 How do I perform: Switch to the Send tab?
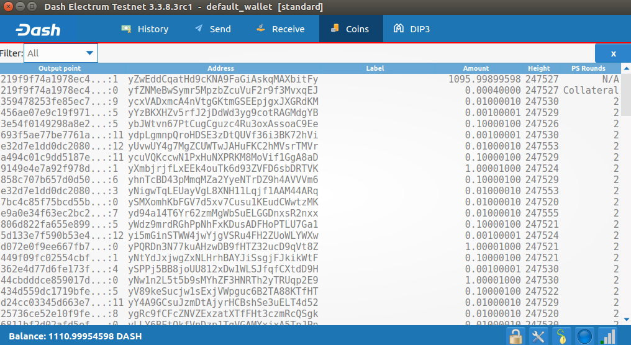pos(213,29)
